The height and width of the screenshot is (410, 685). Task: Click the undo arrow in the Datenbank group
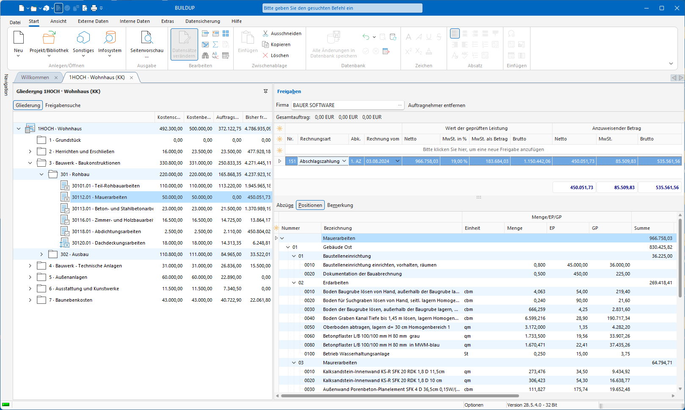pyautogui.click(x=365, y=37)
